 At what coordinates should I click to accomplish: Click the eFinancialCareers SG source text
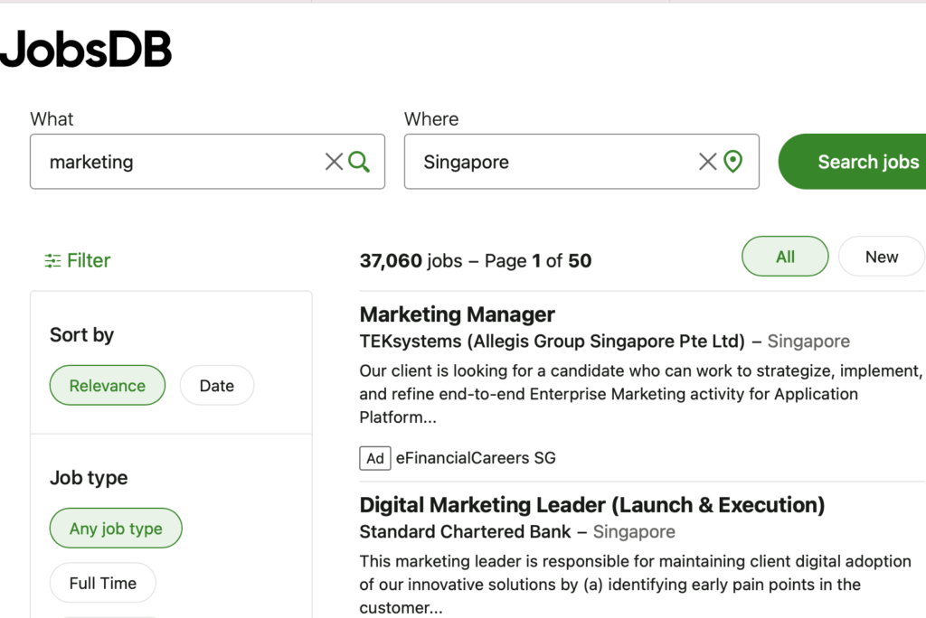[476, 458]
